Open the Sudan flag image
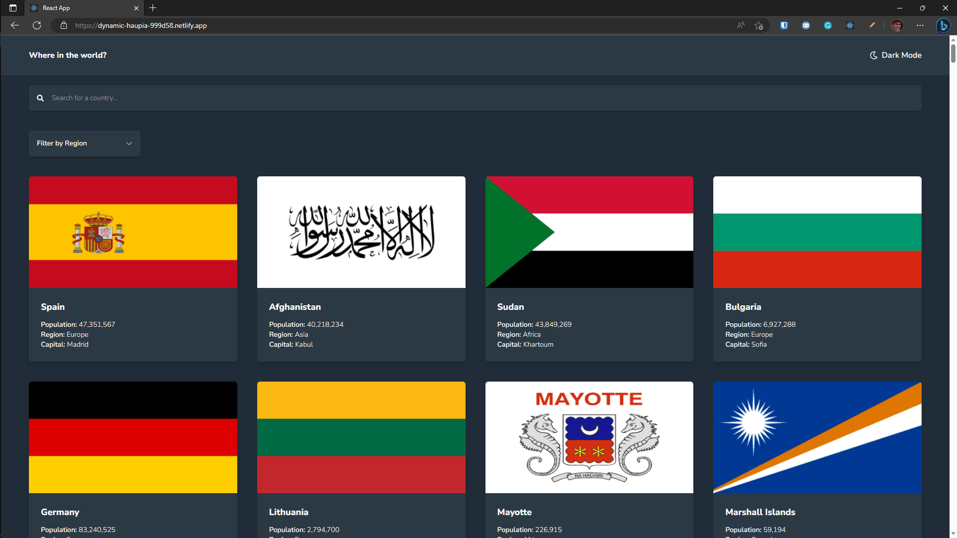Screen dimensions: 957x538 tap(589, 232)
